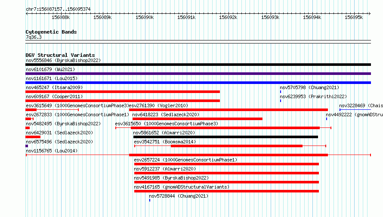The height and width of the screenshot is (217, 383).
Task: Open nsv5861652 (Almarri2020) label
Action: tap(164, 133)
